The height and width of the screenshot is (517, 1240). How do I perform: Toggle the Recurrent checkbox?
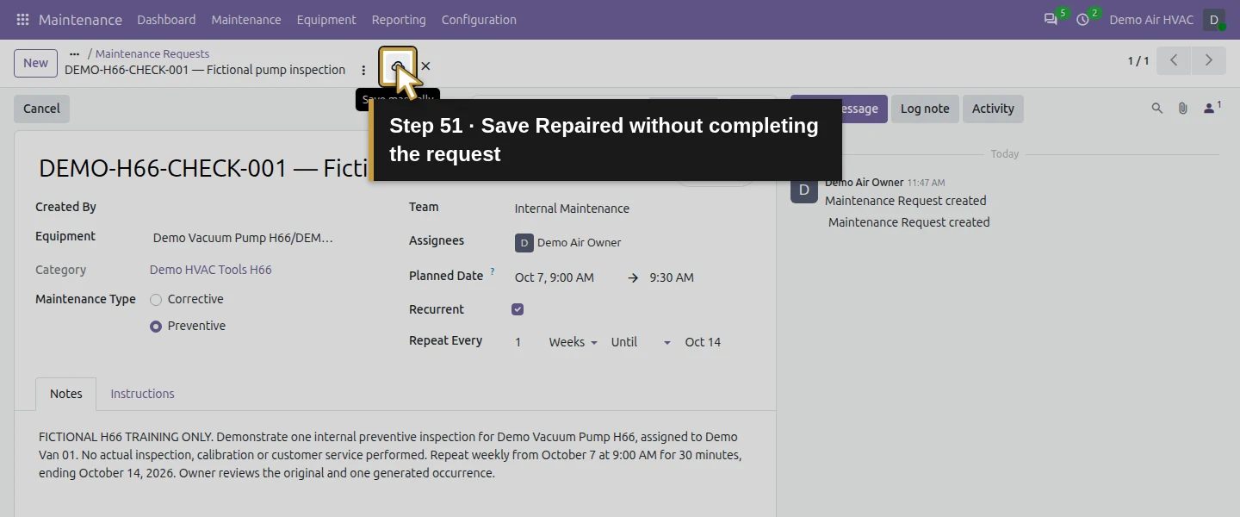[x=518, y=309]
